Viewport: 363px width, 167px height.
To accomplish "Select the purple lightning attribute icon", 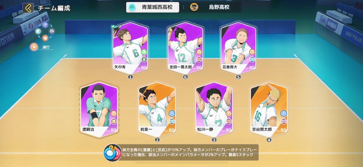I will point(45,25).
